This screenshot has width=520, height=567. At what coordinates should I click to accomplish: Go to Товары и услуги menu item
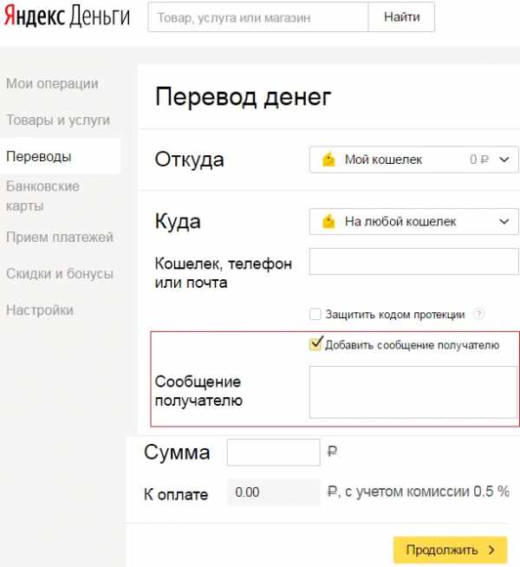[58, 120]
